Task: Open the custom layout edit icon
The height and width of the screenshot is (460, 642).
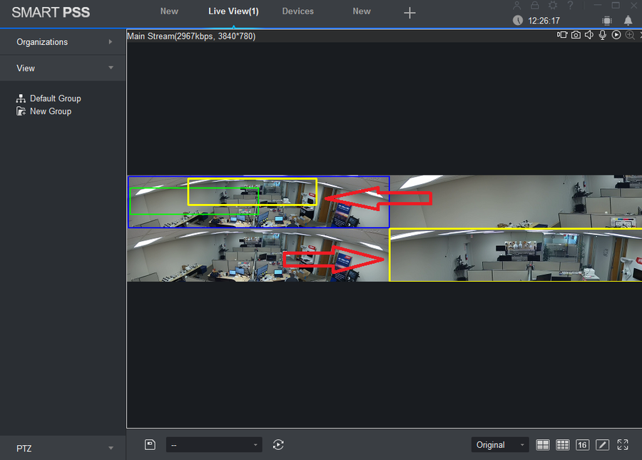Action: [602, 444]
